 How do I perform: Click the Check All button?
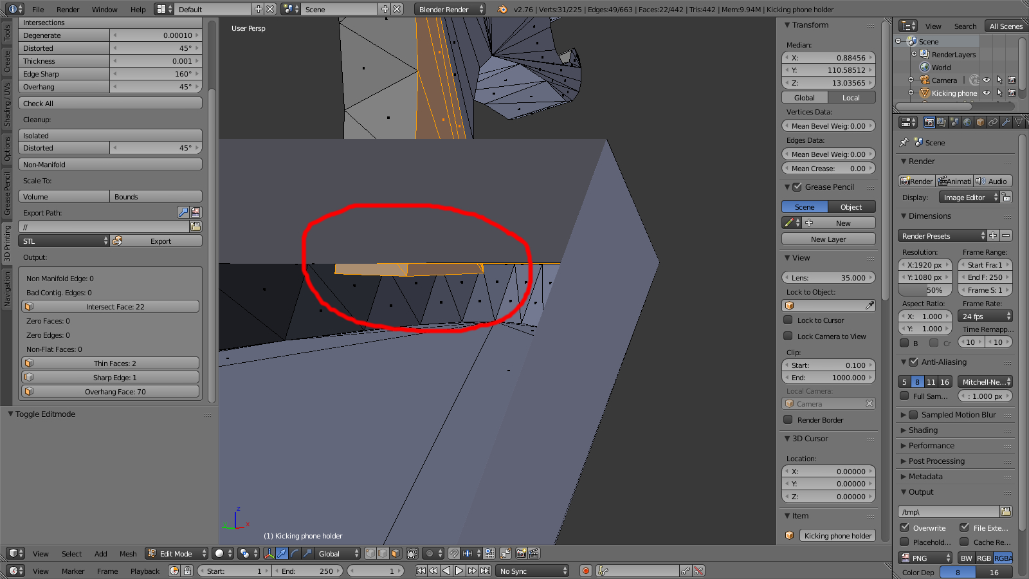coord(111,103)
